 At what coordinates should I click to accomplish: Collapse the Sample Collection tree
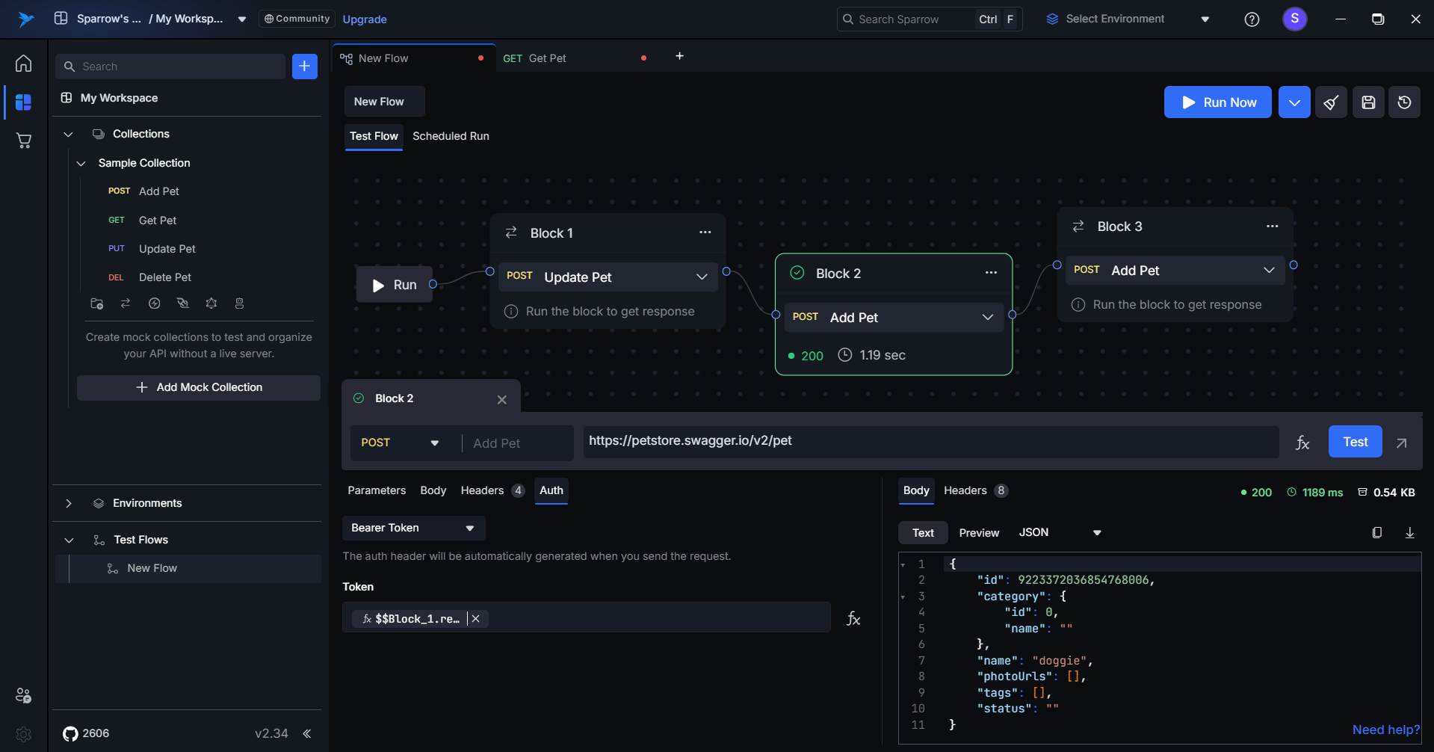click(x=81, y=163)
